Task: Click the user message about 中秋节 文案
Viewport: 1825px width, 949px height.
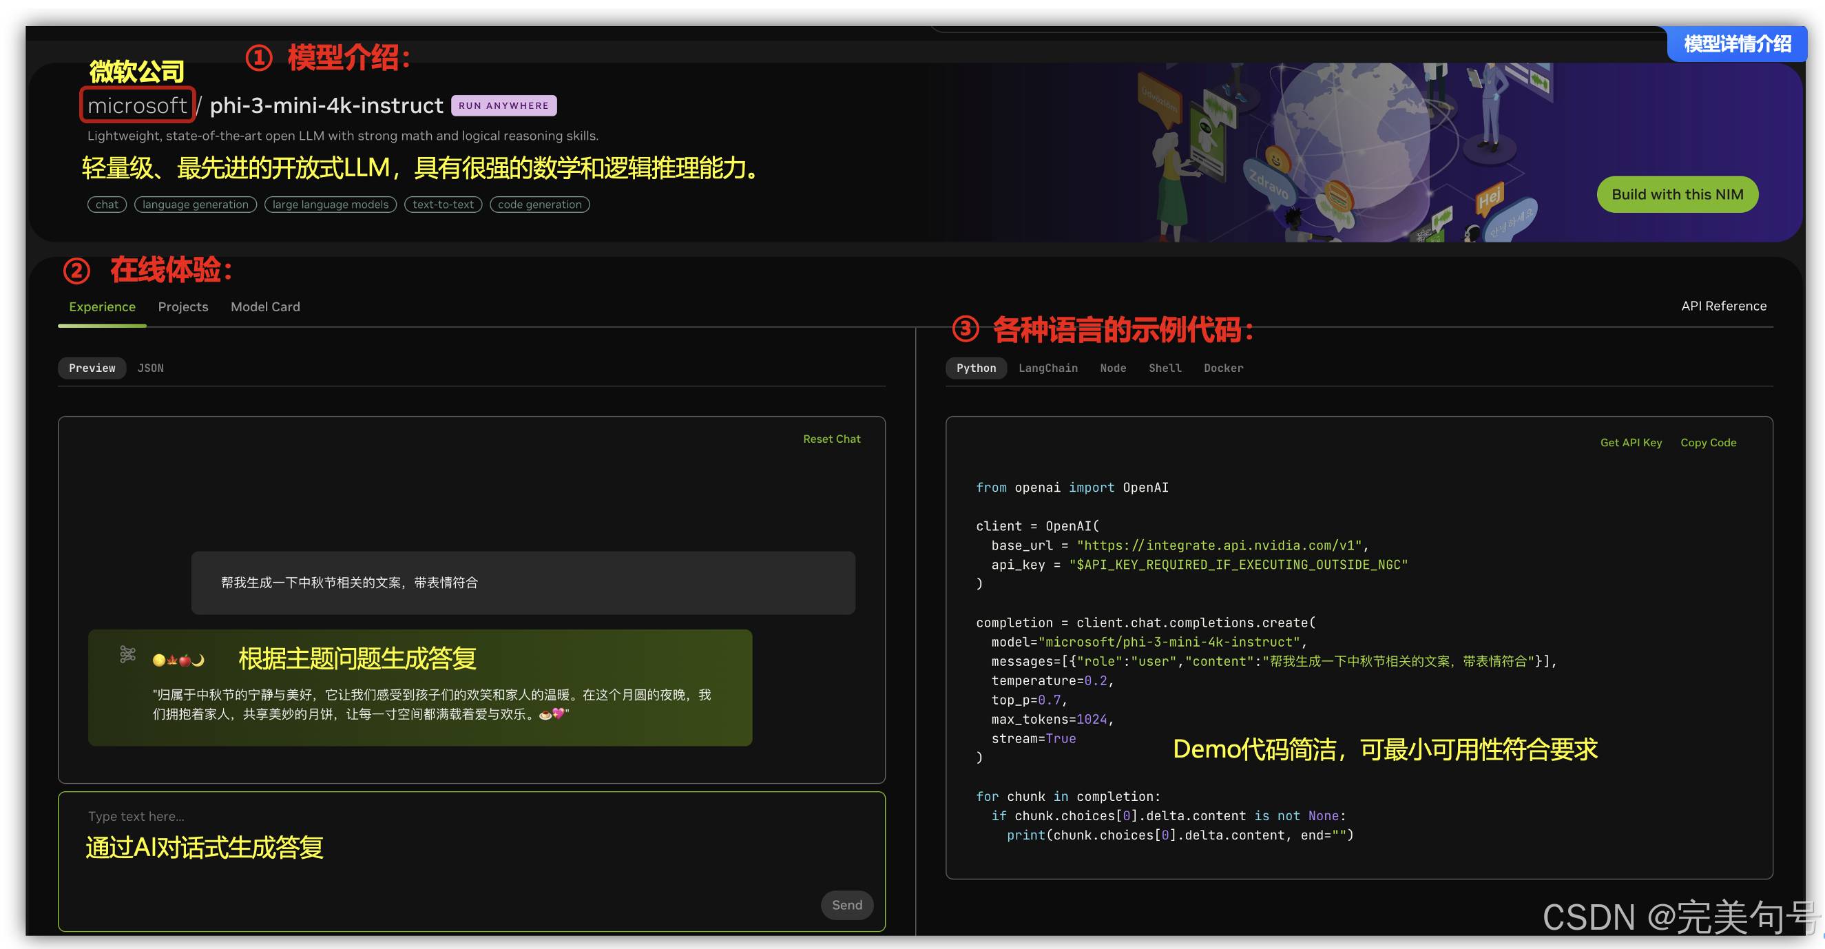Action: (523, 583)
